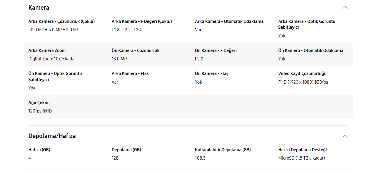Click the Kamera section heading
This screenshot has height=174, width=378.
pyautogui.click(x=39, y=7)
